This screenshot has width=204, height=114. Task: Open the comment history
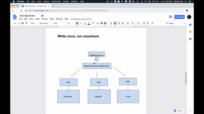(171, 17)
